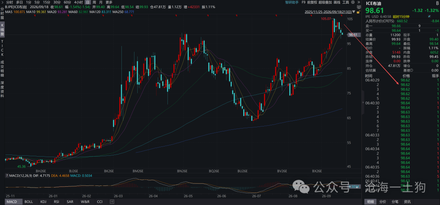
Task: Open the settings gear in chart toolbar
Action: click(x=353, y=2)
